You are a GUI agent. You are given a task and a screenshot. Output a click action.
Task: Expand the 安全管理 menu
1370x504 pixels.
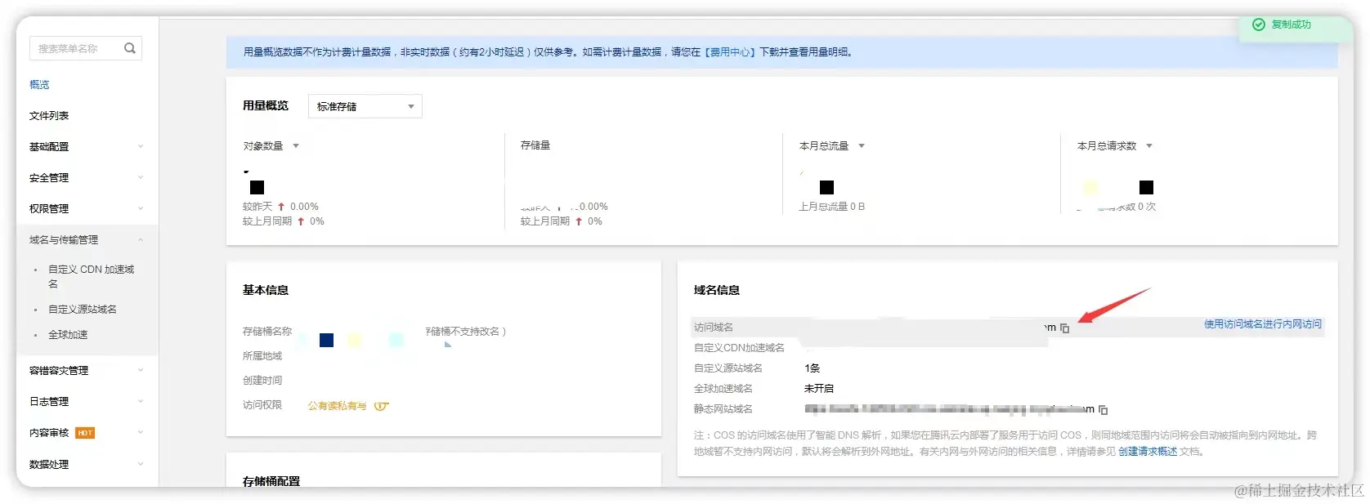pyautogui.click(x=86, y=177)
